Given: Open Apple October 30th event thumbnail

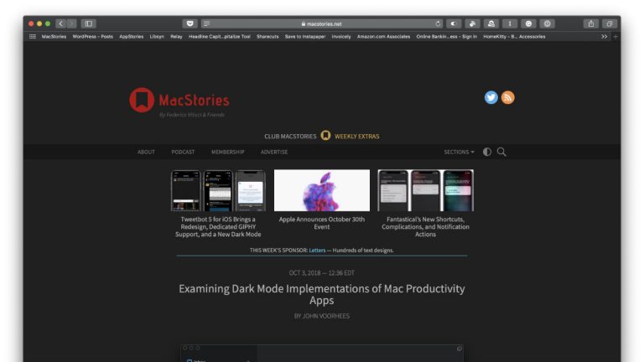Looking at the screenshot, I should (x=322, y=190).
